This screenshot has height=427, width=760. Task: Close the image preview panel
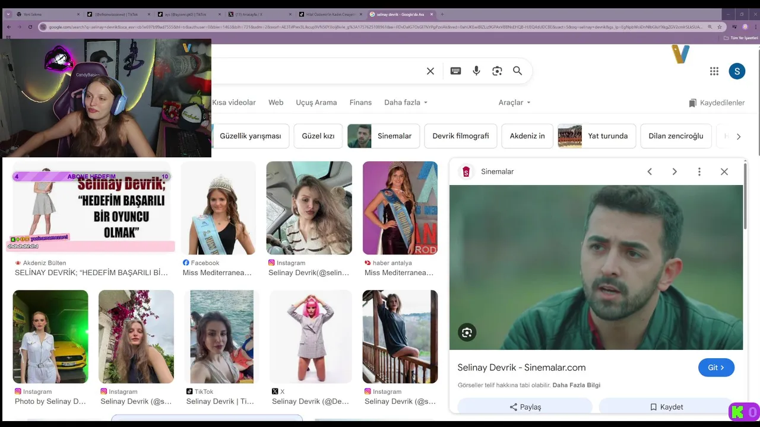724,171
